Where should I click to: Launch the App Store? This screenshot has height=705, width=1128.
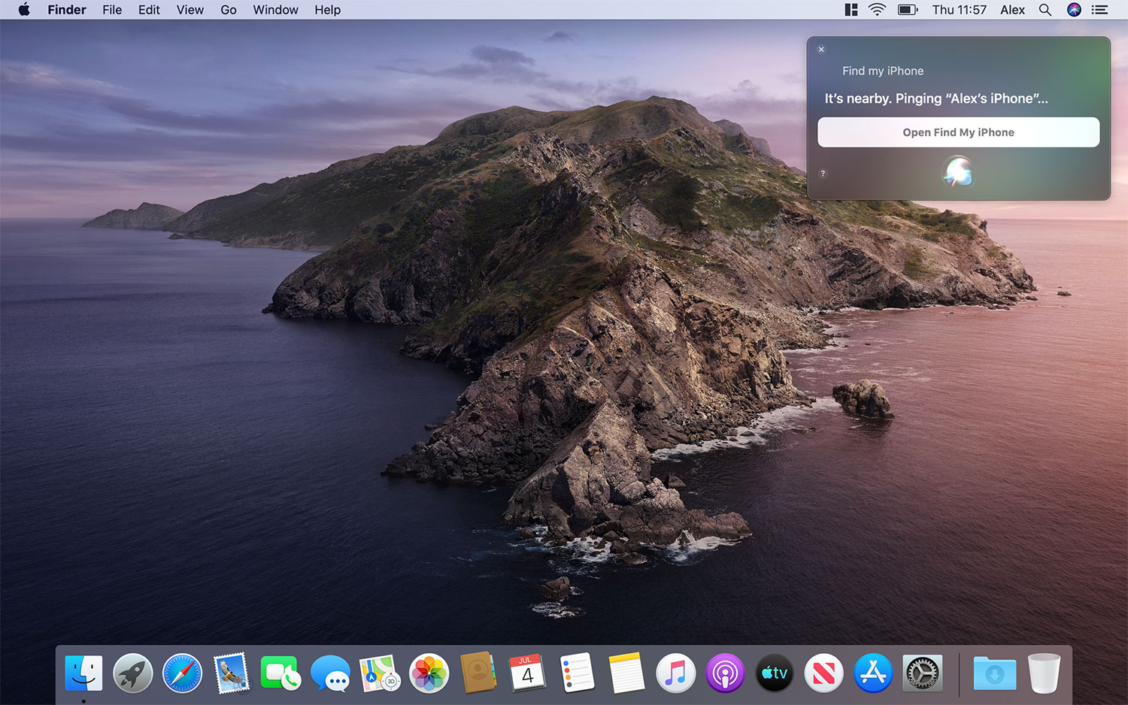click(x=872, y=673)
